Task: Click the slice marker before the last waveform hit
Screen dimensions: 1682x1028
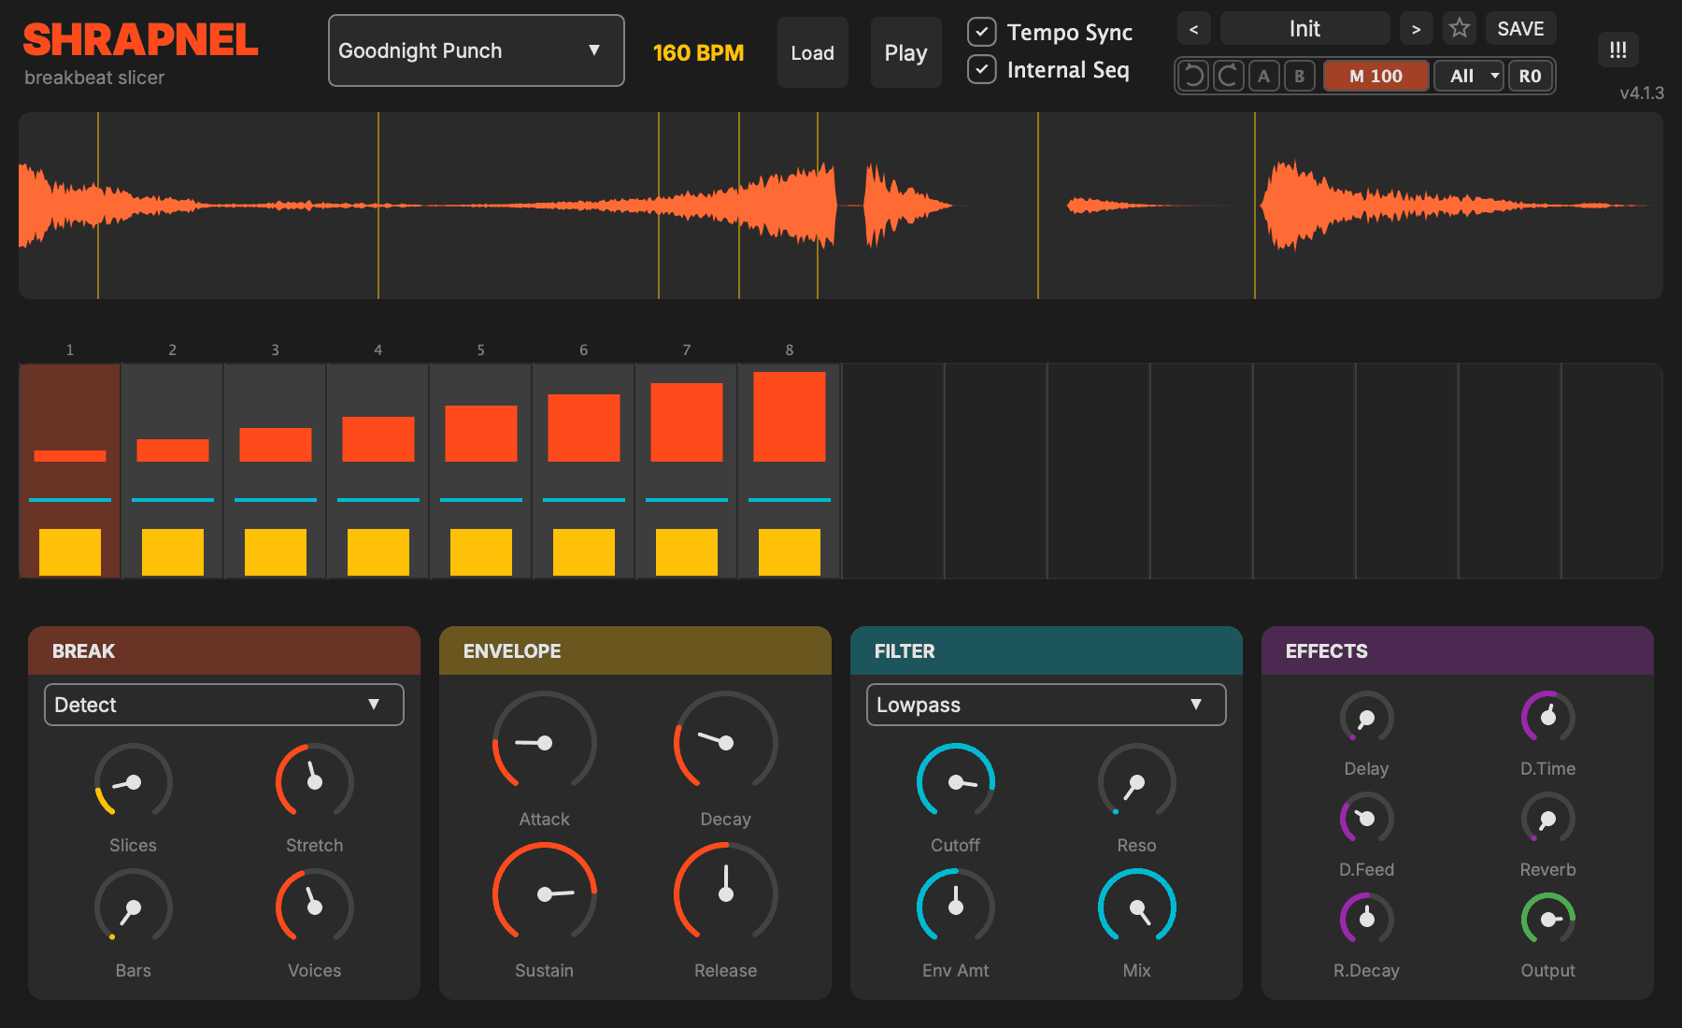Action: (x=1255, y=206)
